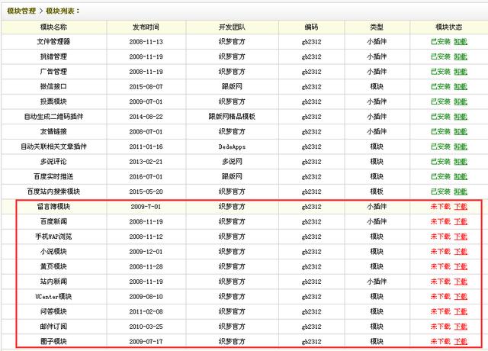Uninstall the 挑错管理 module
The image size is (488, 351).
pos(460,56)
